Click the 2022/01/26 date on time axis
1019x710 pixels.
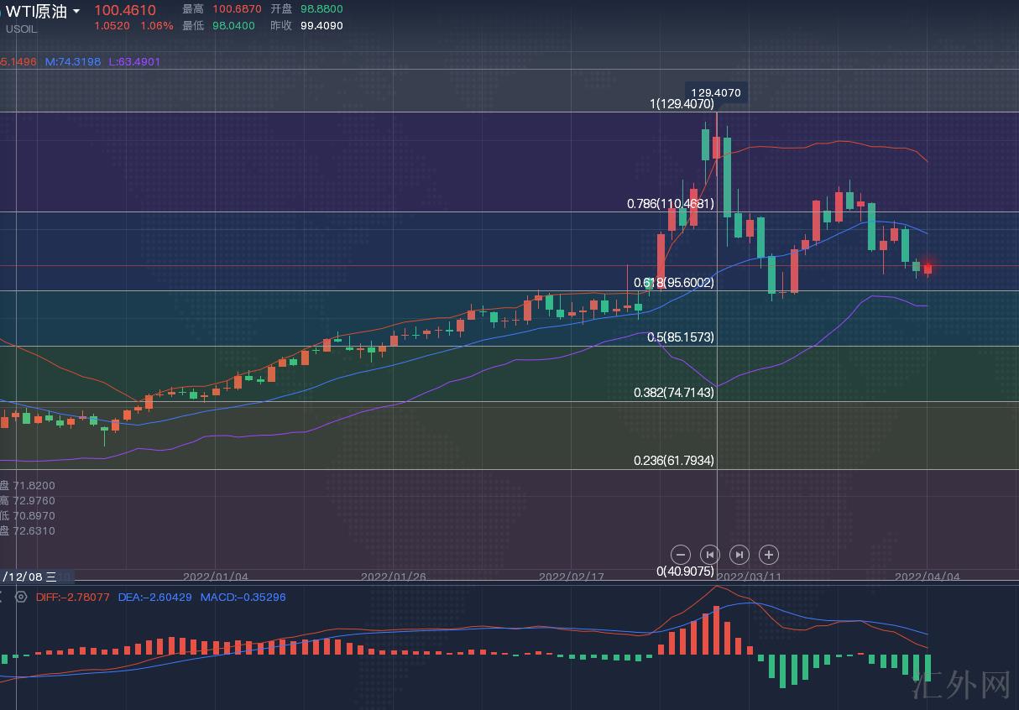393,577
